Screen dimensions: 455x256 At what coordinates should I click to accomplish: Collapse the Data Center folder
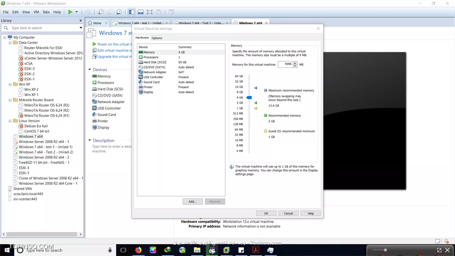coord(10,43)
